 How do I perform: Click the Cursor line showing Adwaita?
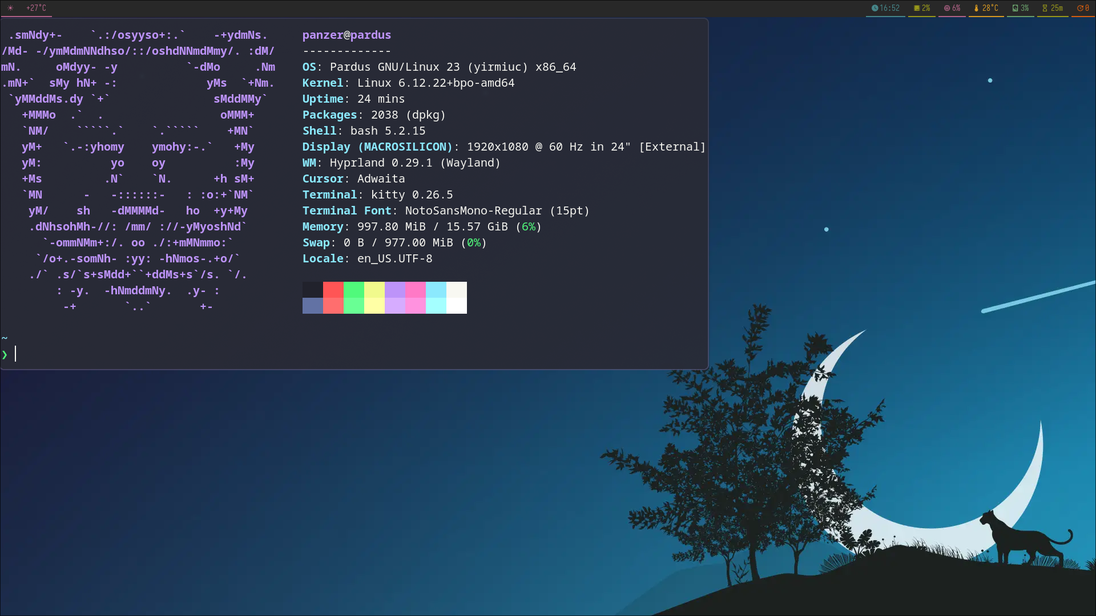(x=353, y=179)
